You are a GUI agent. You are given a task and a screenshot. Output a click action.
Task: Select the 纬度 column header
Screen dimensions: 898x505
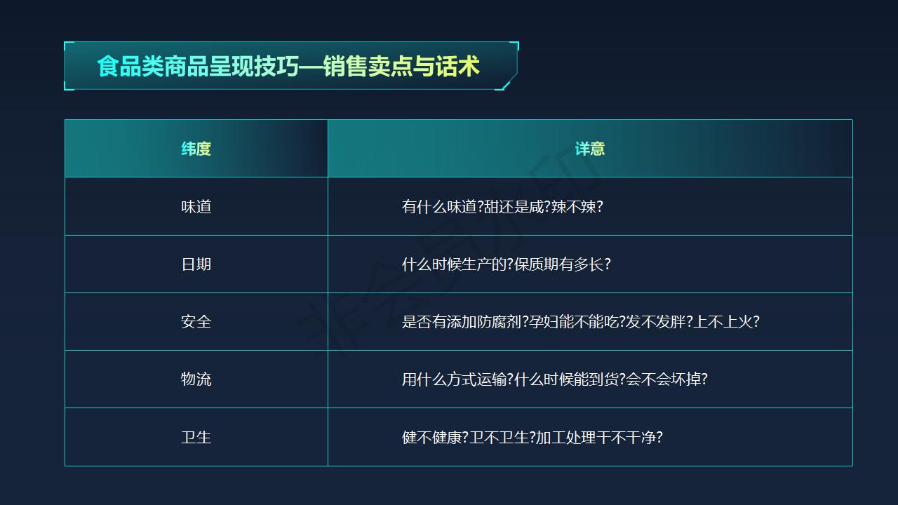196,149
